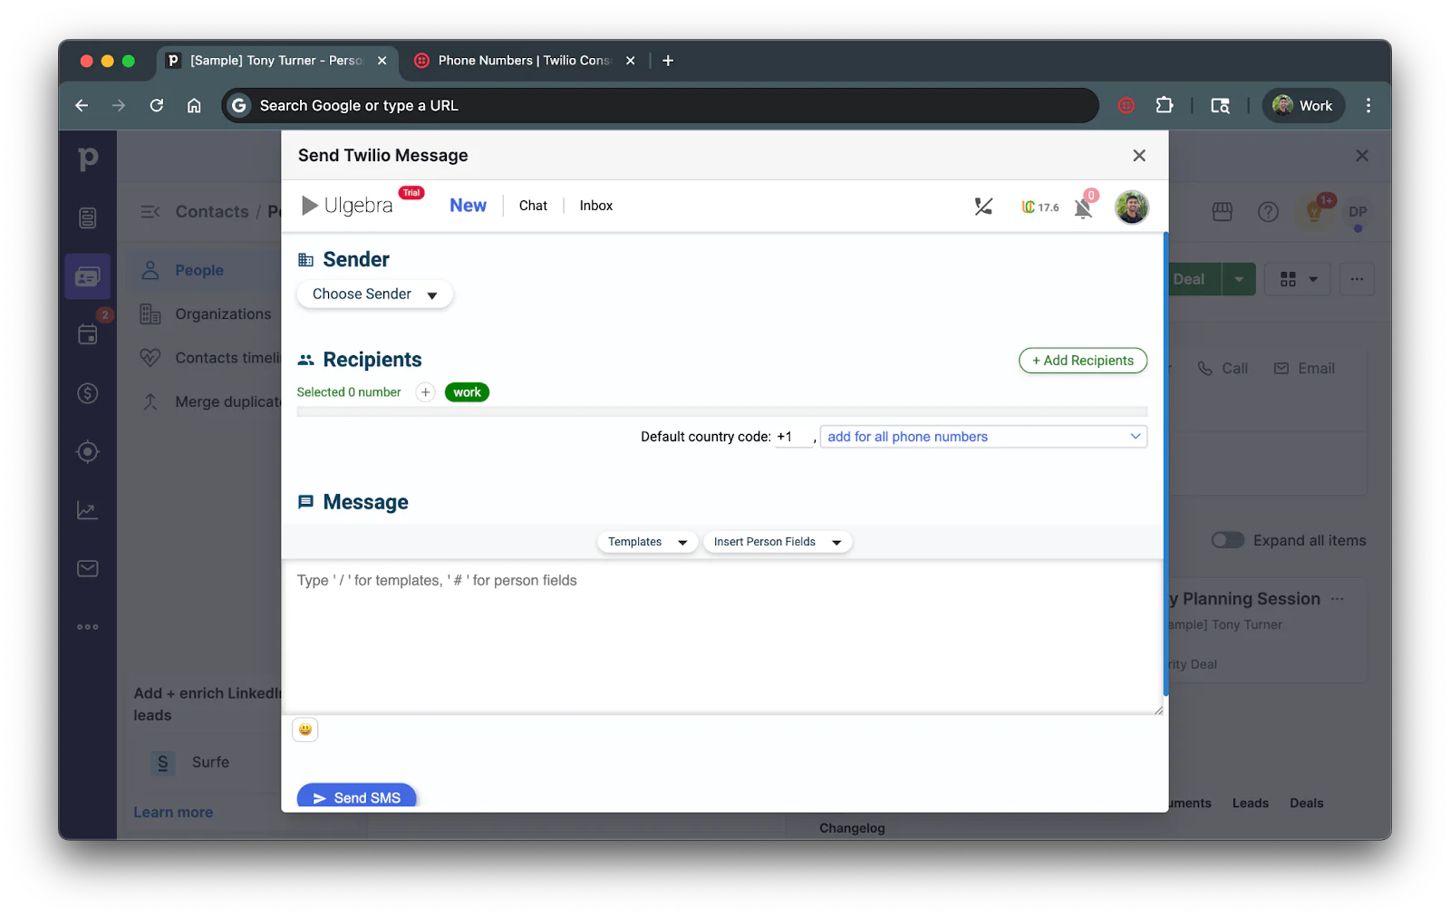The image size is (1450, 917).
Task: Expand the add for all phone numbers dropdown
Action: 1134,436
